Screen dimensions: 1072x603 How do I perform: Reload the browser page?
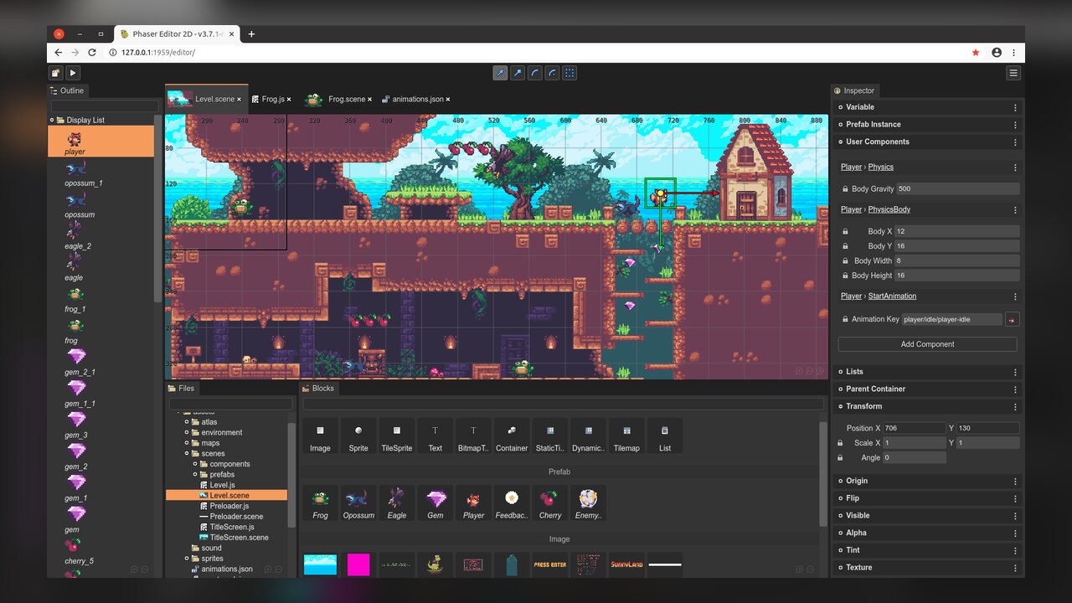click(x=92, y=52)
